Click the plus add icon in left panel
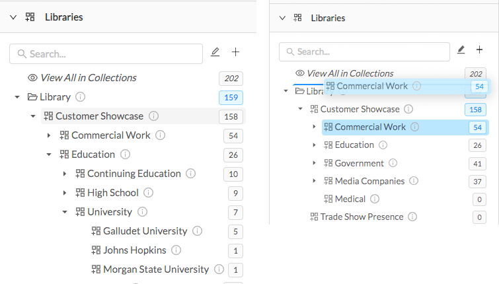 [236, 52]
